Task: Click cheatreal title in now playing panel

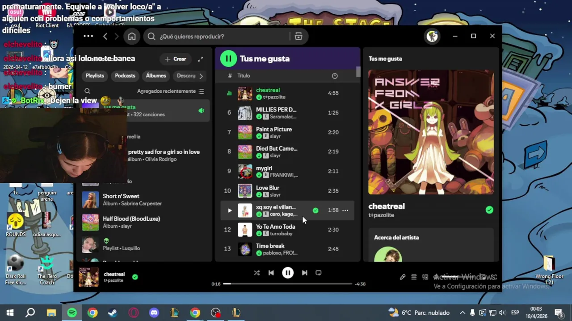Action: (387, 206)
